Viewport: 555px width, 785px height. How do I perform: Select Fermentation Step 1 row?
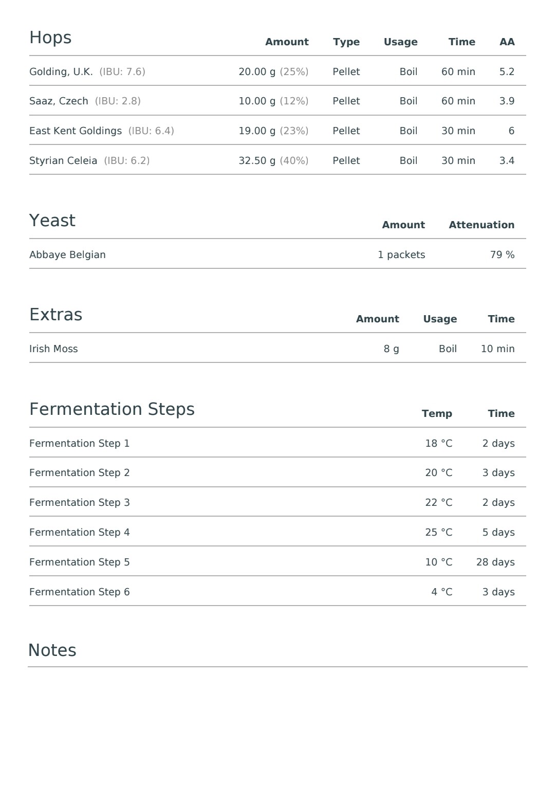(x=277, y=443)
